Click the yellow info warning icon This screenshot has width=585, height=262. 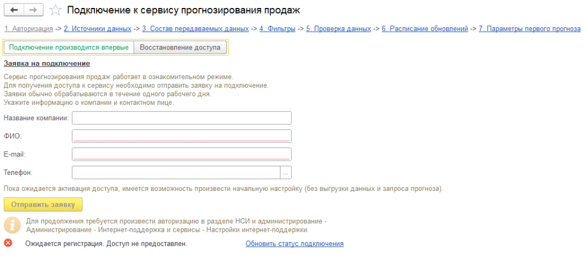tap(11, 224)
